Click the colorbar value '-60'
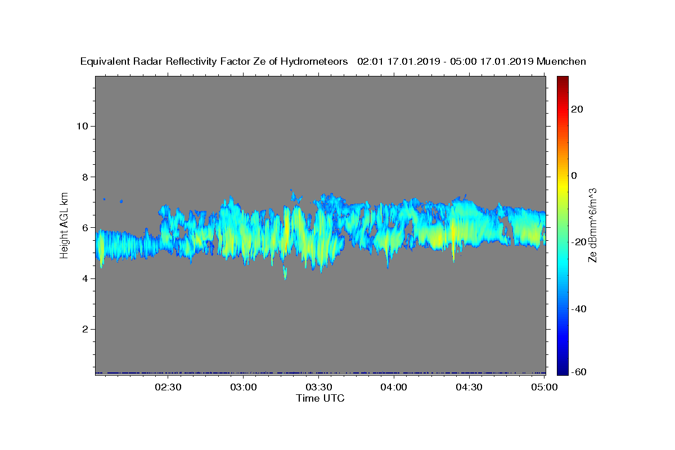675x450 pixels. point(578,372)
